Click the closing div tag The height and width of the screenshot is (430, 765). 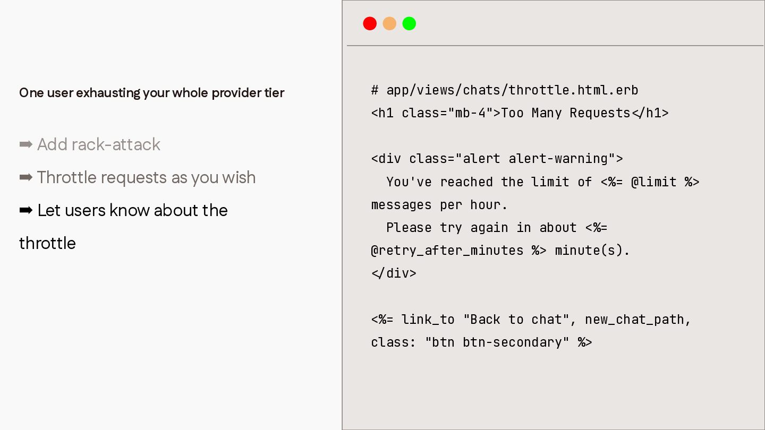[394, 273]
